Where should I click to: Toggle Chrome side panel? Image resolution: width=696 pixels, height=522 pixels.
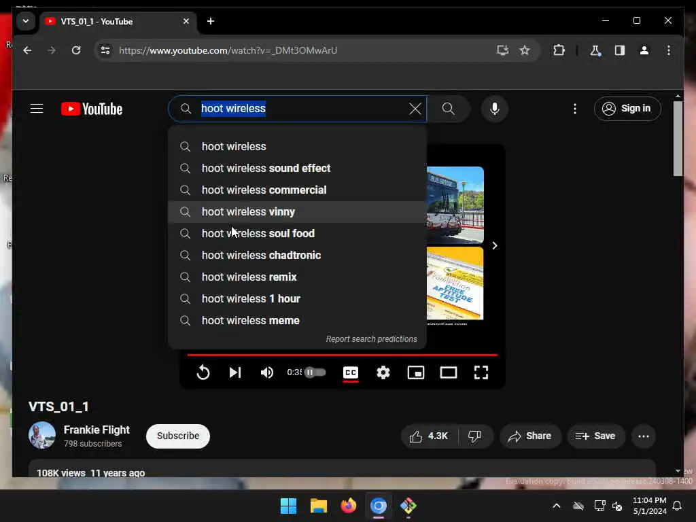pyautogui.click(x=620, y=50)
